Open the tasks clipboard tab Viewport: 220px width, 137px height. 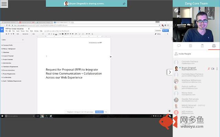(x=202, y=46)
